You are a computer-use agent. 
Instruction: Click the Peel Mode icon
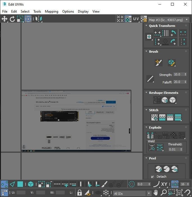pyautogui.click(x=166, y=169)
